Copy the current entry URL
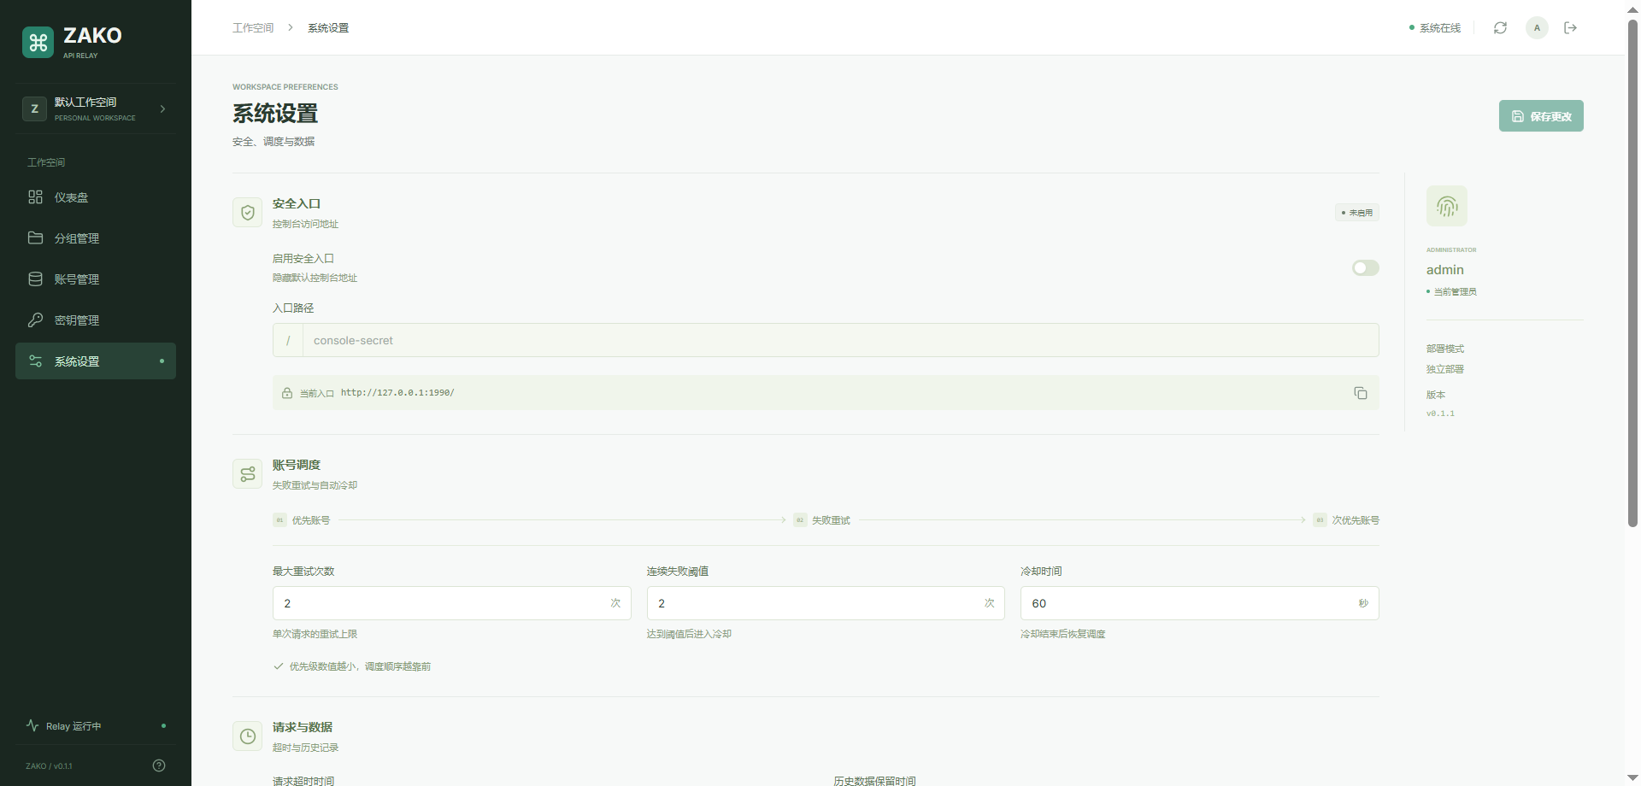Screen dimensions: 1641x786 pyautogui.click(x=1361, y=393)
